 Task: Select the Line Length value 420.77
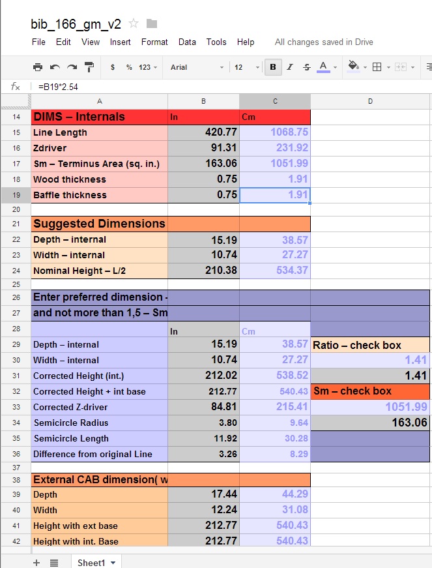[203, 132]
